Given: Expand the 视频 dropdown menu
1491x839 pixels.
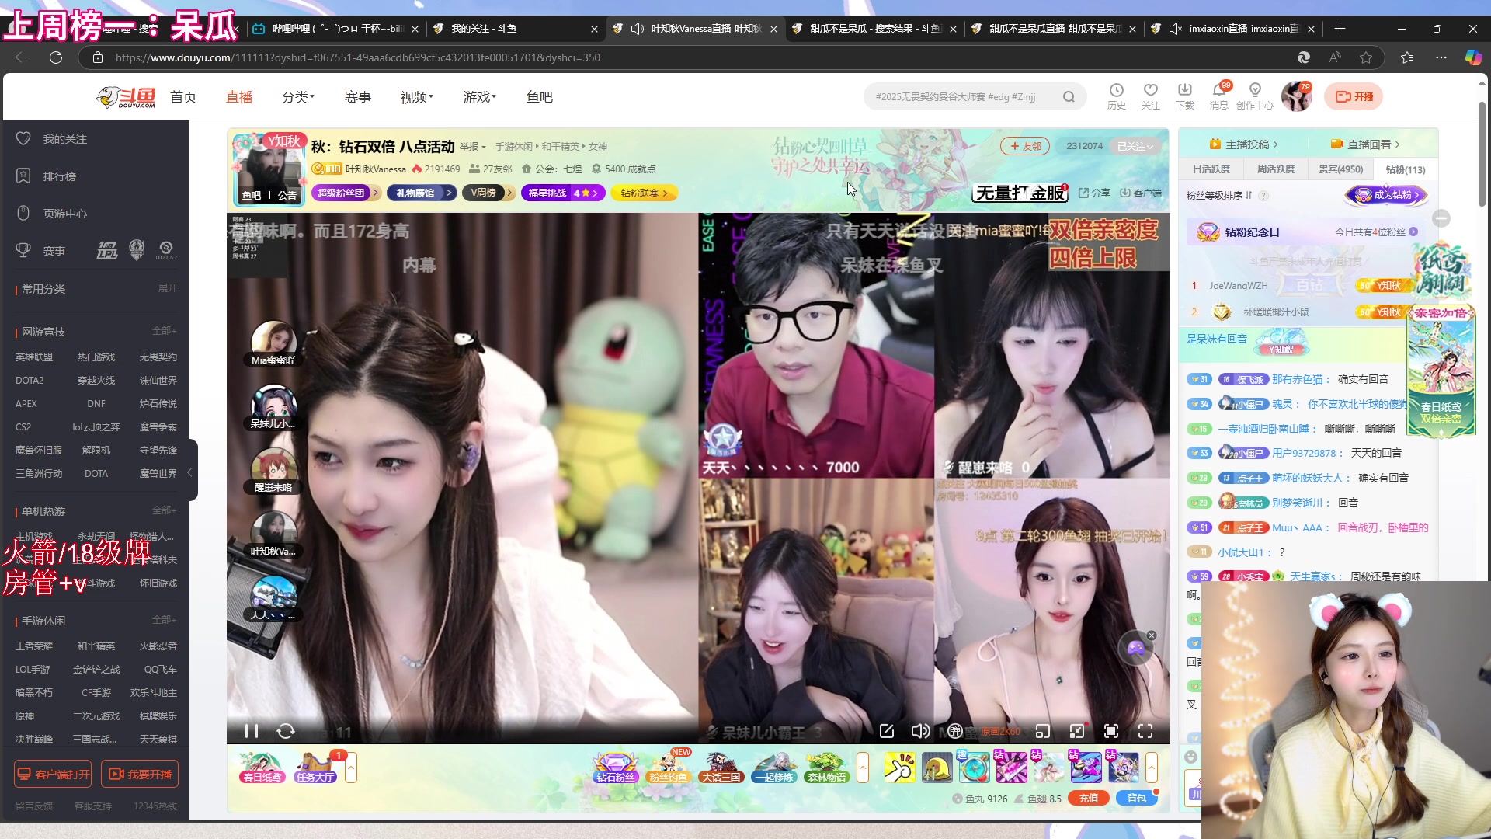Looking at the screenshot, I should click(417, 97).
